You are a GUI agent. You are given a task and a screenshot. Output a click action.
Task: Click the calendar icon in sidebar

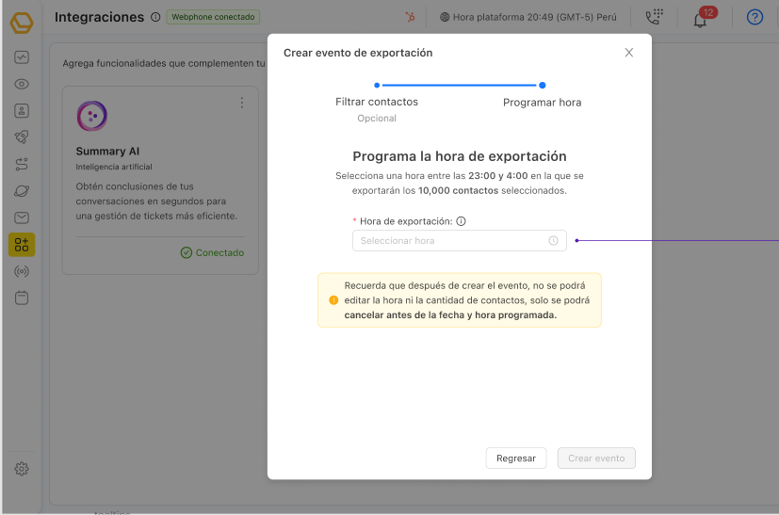click(22, 298)
